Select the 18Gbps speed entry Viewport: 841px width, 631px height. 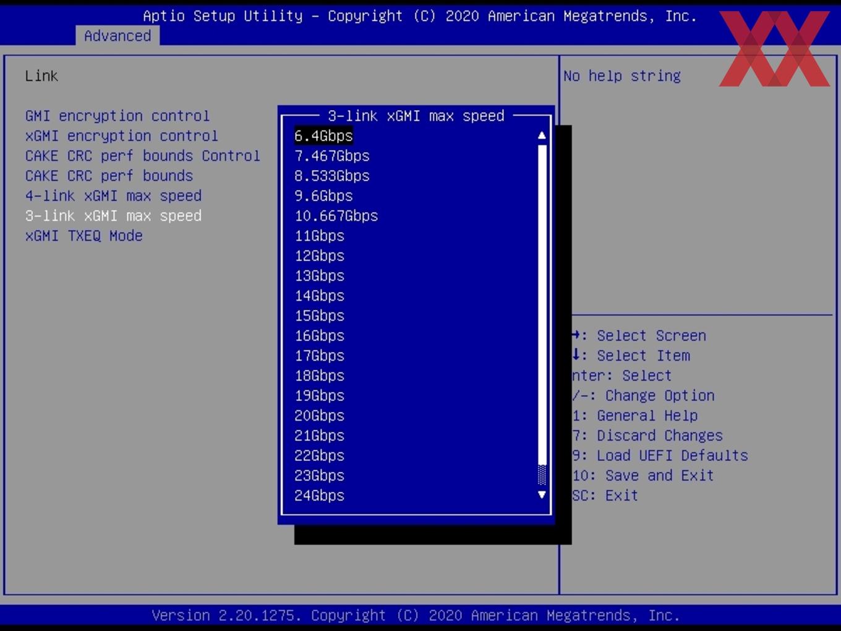coord(319,376)
